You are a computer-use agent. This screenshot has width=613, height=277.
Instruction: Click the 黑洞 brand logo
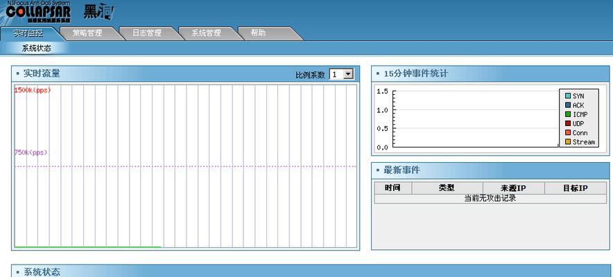[98, 12]
